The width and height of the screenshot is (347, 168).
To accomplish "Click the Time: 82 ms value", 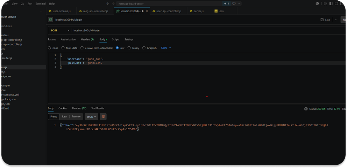I will click(333, 109).
